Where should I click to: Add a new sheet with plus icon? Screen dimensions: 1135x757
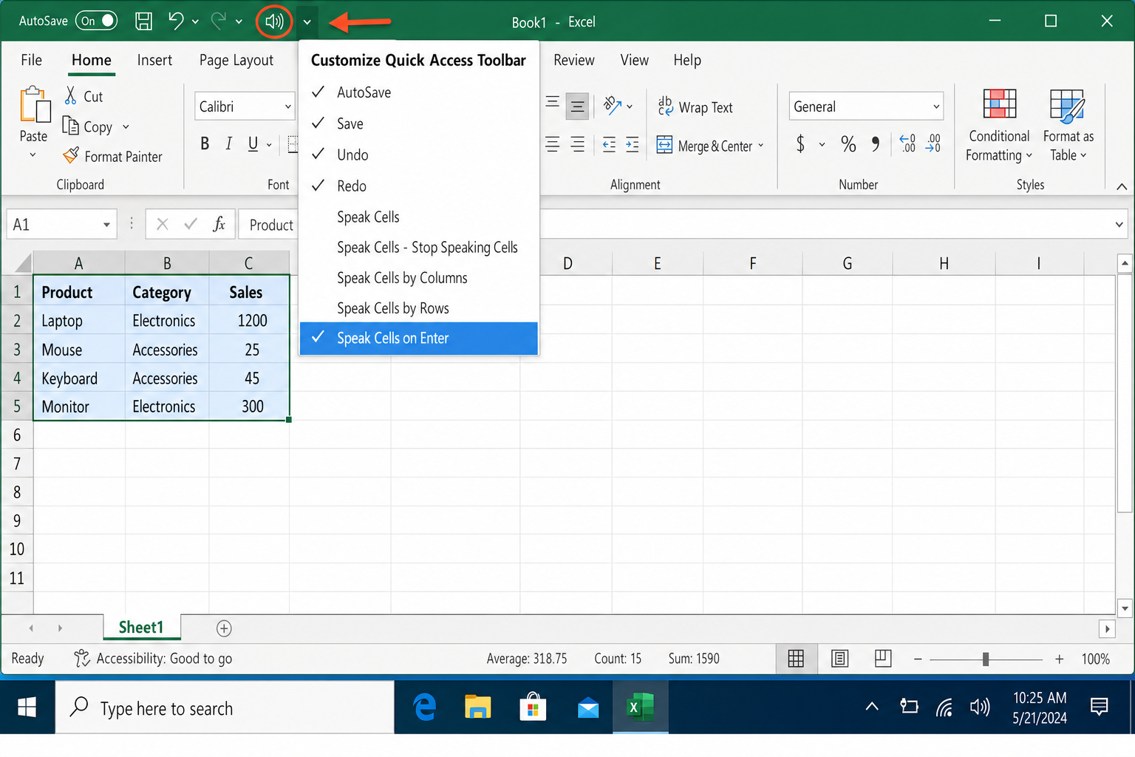pos(224,628)
